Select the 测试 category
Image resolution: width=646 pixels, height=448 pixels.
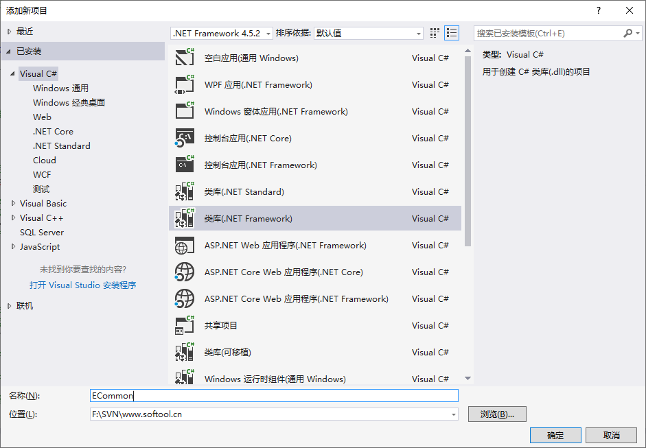click(41, 189)
